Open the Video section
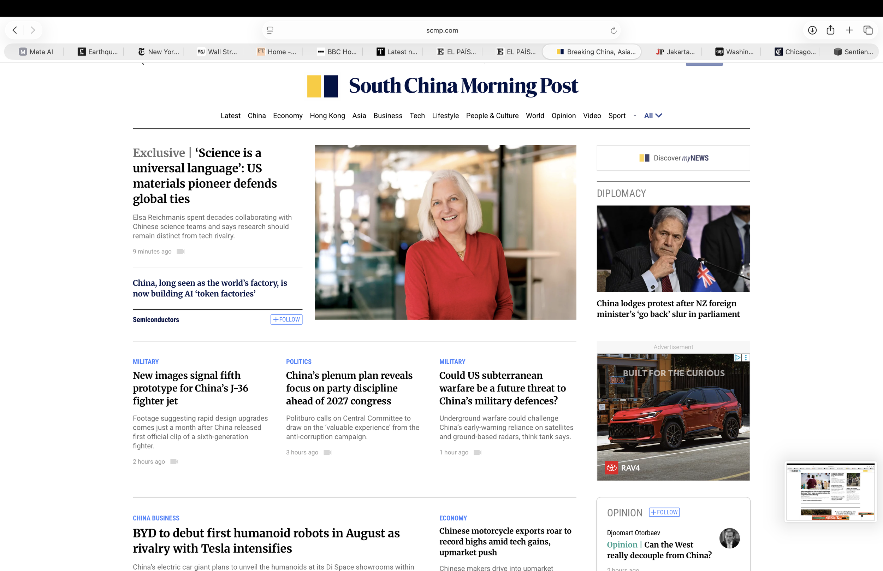This screenshot has height=571, width=883. (x=592, y=116)
